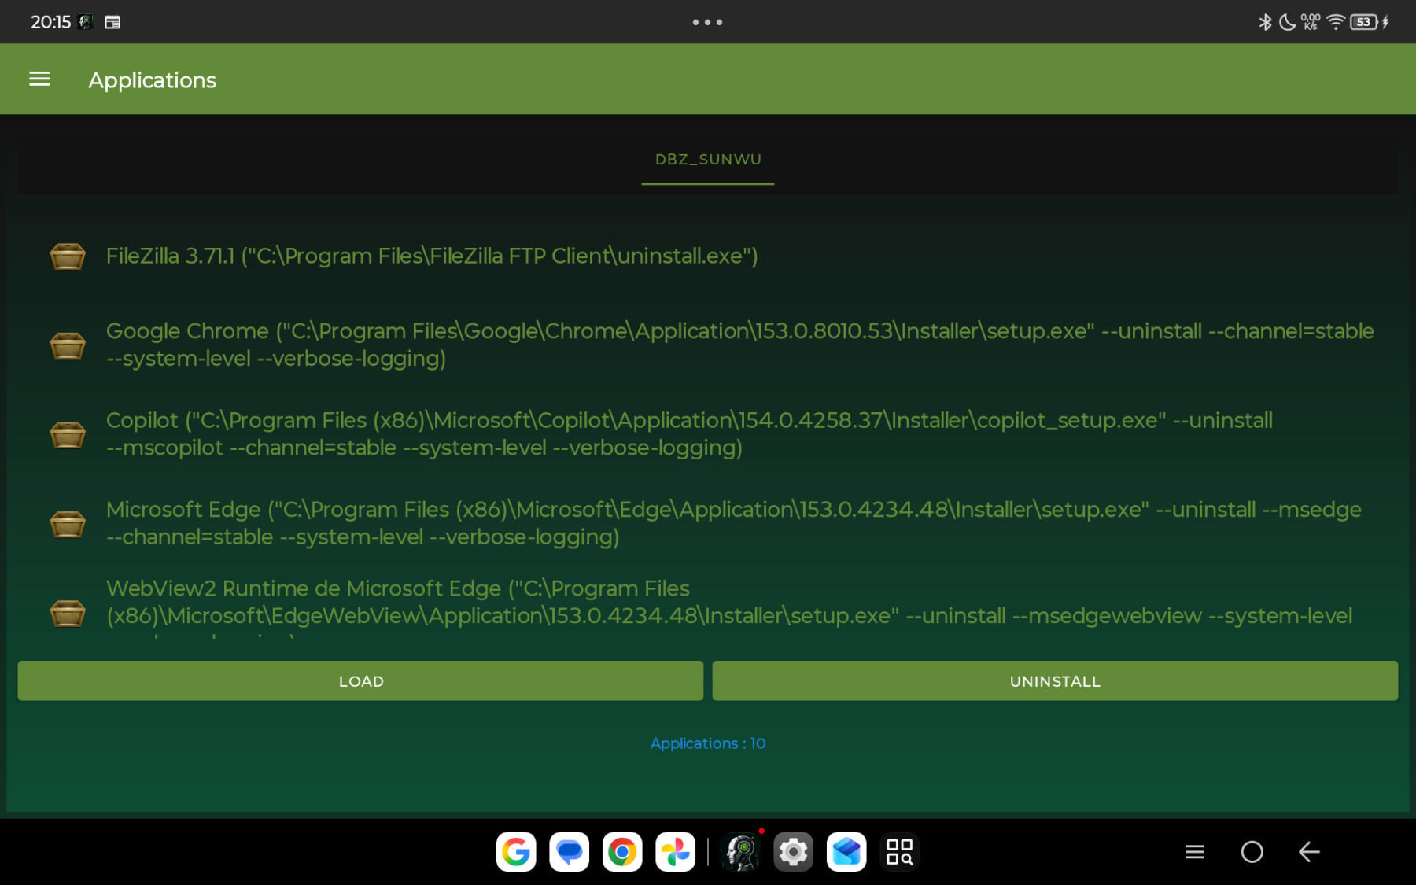Viewport: 1416px width, 885px height.
Task: Click the Applications : 10 counter text
Action: (x=708, y=743)
